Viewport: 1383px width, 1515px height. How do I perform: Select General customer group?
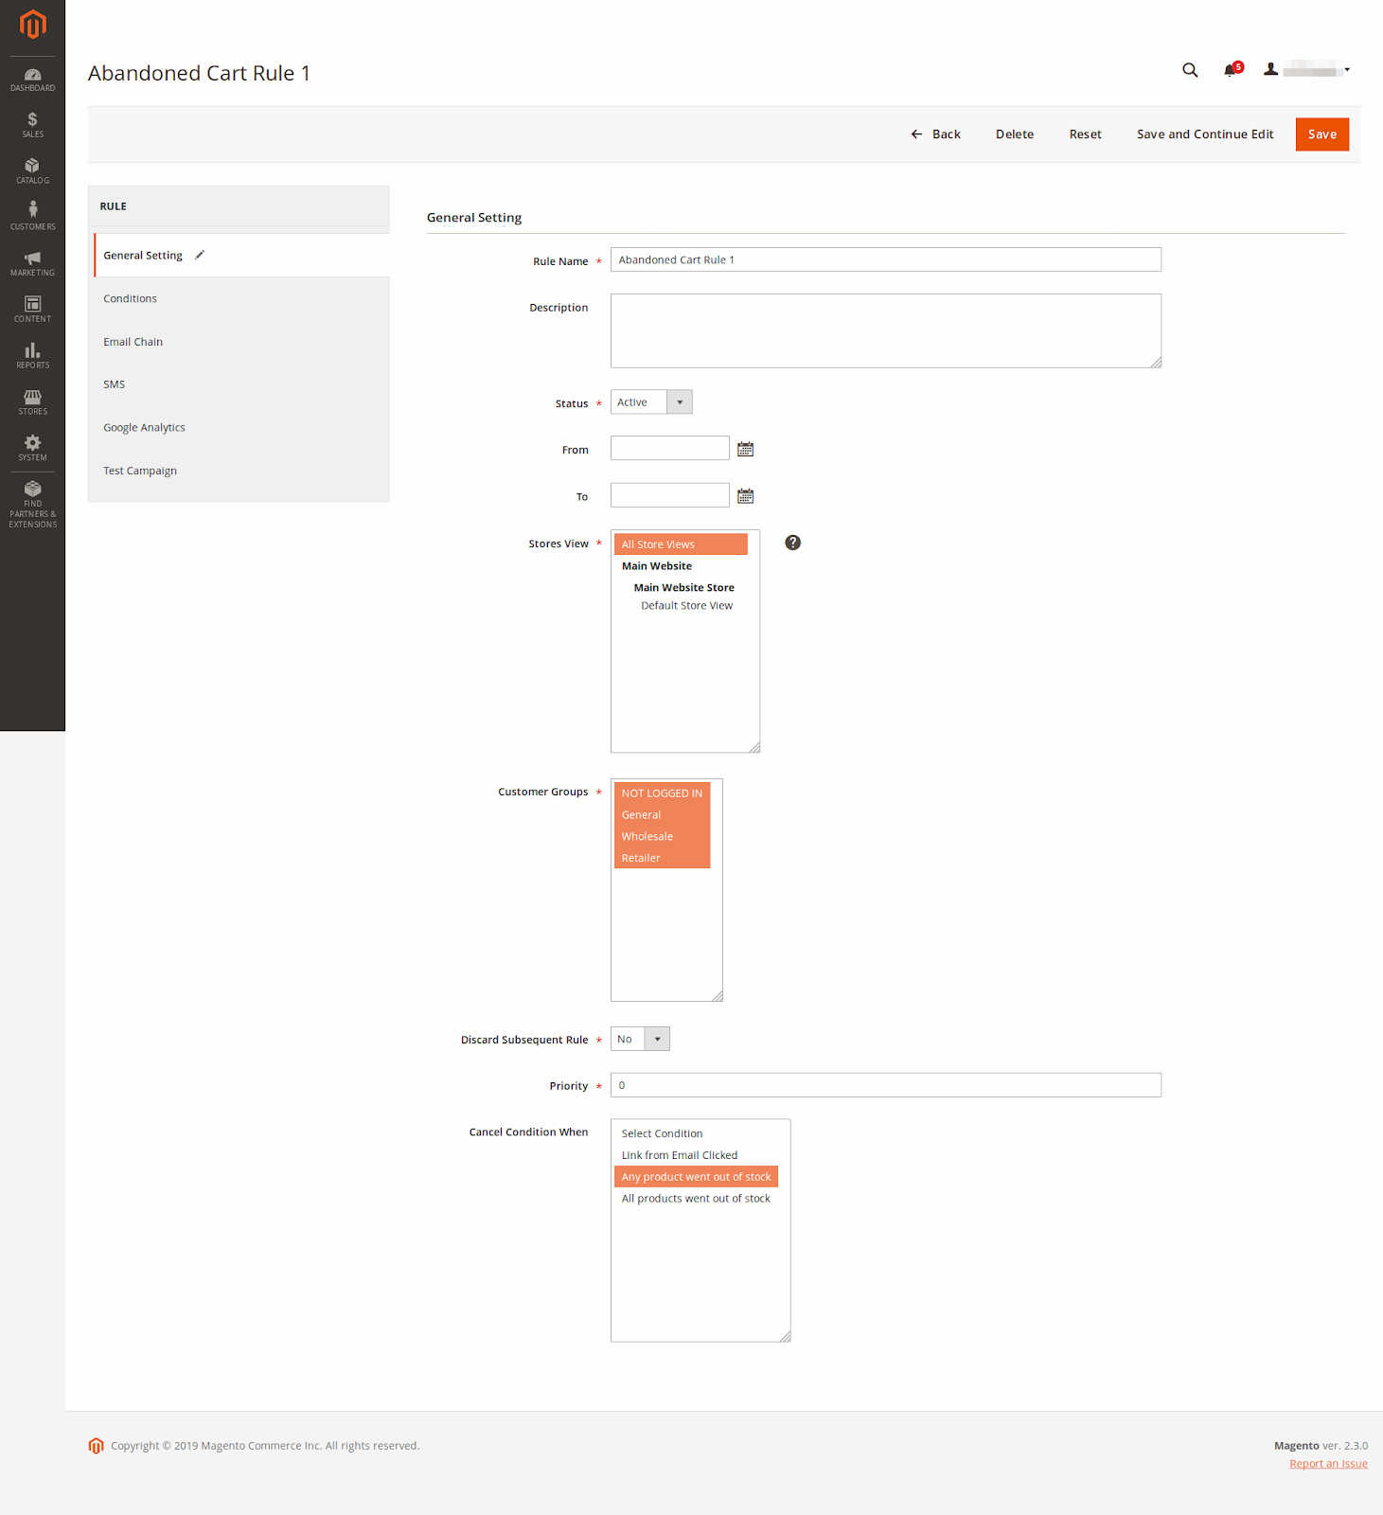coord(662,815)
